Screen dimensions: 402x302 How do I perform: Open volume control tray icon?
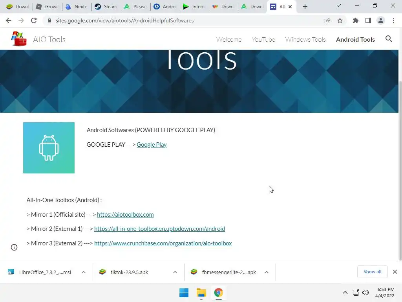(x=365, y=293)
